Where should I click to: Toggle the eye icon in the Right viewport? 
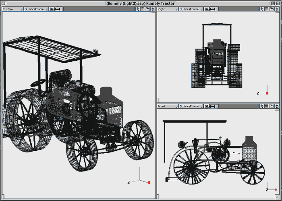(x=206, y=9)
